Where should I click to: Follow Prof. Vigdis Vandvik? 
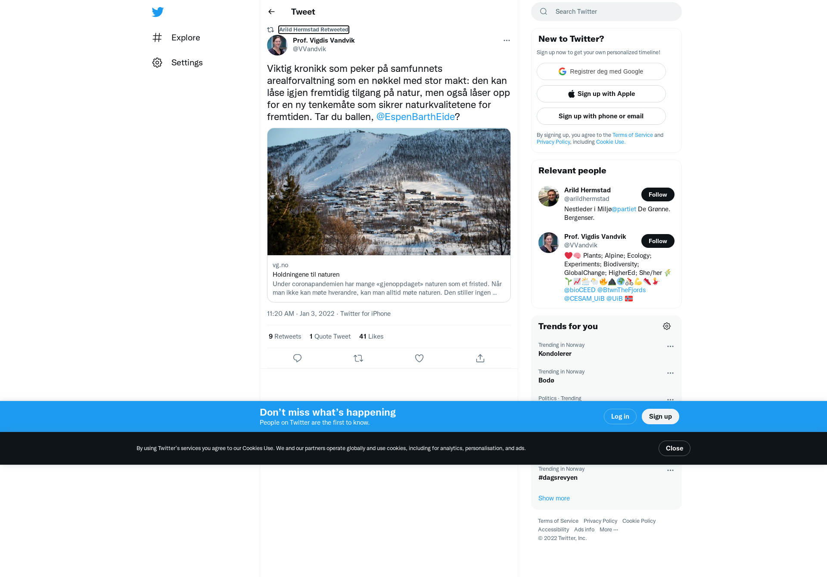658,241
